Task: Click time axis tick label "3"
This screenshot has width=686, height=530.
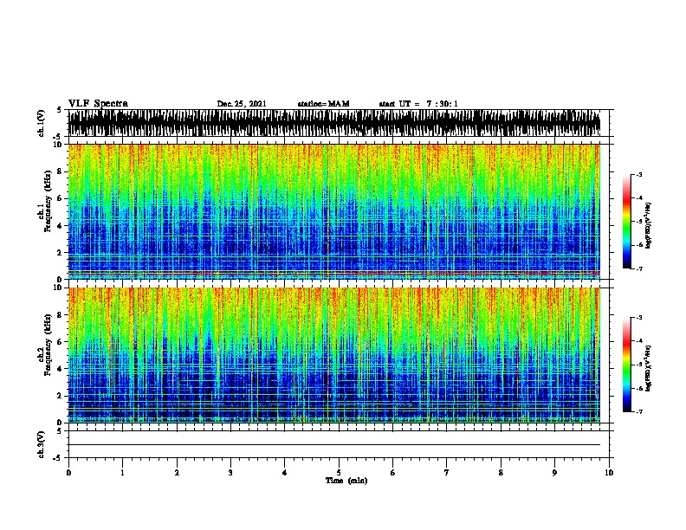Action: [x=230, y=473]
